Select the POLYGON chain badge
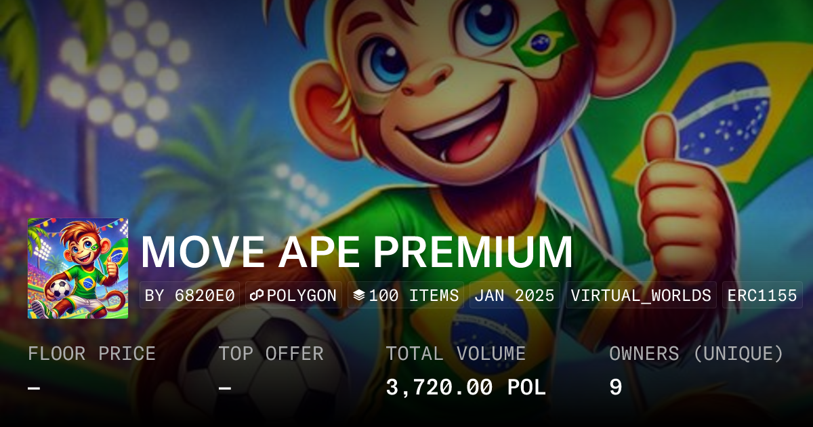Image resolution: width=813 pixels, height=427 pixels. click(293, 296)
